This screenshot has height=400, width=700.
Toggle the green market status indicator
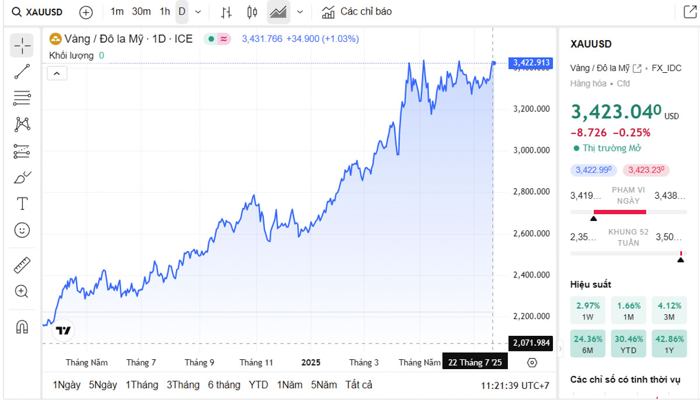point(211,39)
